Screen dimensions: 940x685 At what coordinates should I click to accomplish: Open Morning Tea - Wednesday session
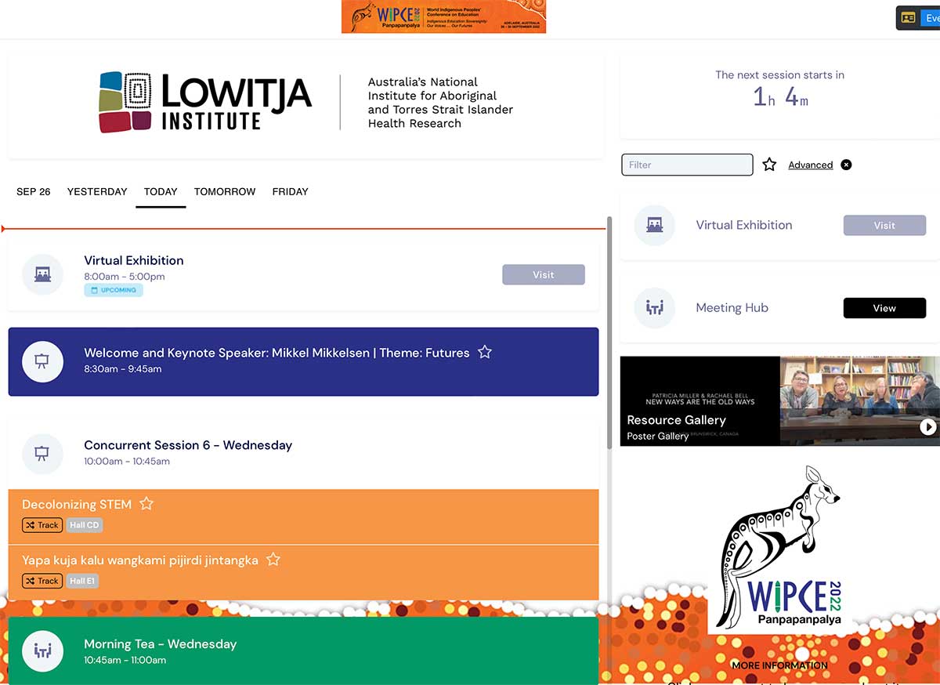click(x=160, y=644)
